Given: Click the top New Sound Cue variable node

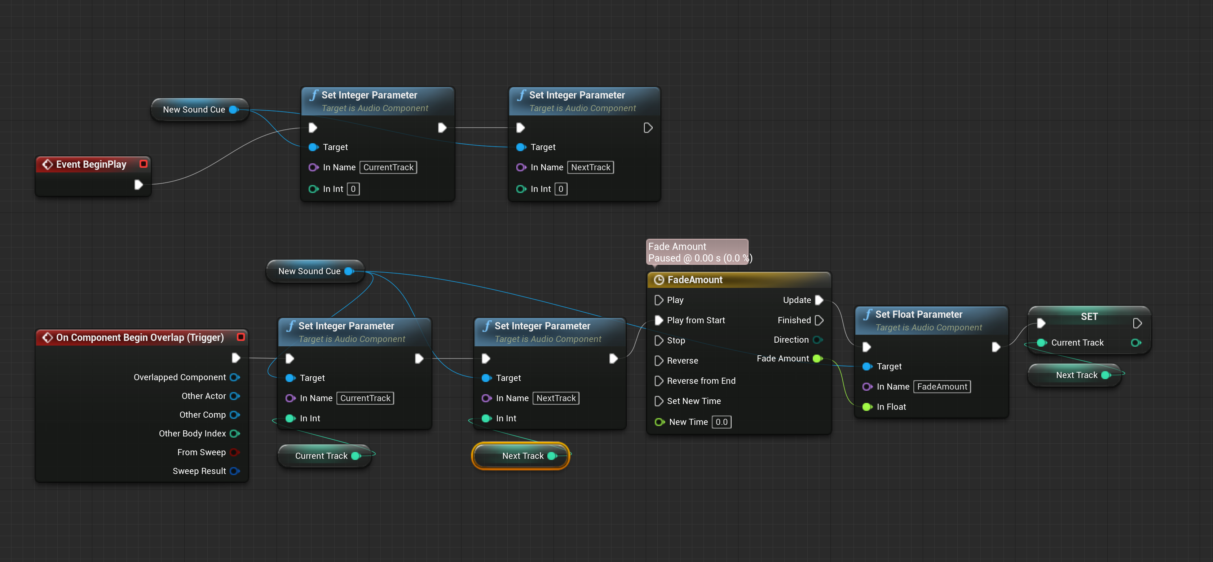Looking at the screenshot, I should tap(194, 110).
